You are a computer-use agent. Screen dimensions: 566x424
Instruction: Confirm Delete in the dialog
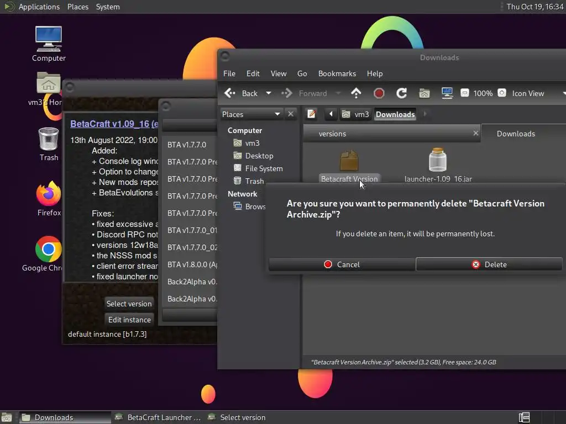click(x=489, y=264)
